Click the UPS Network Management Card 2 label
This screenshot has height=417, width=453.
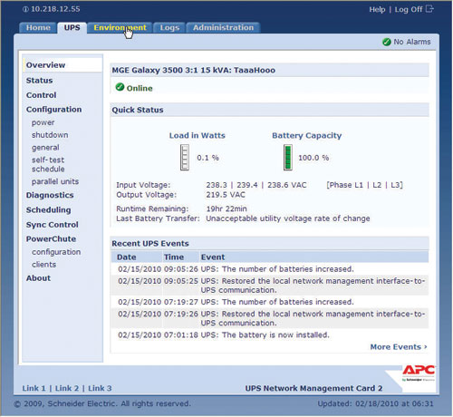point(313,388)
